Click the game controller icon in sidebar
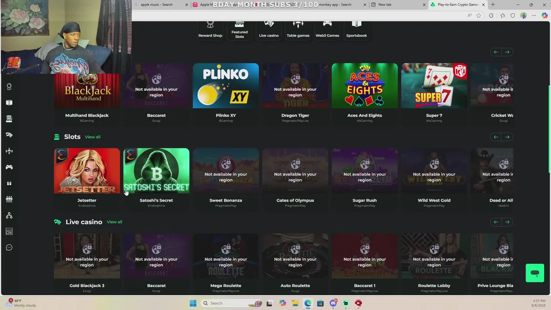 click(9, 167)
